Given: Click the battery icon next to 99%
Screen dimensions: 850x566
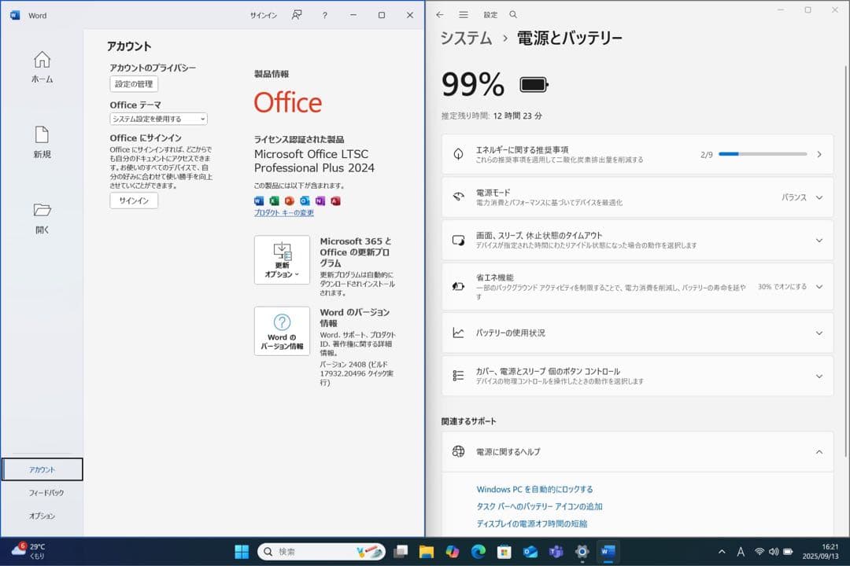Looking at the screenshot, I should coord(534,84).
